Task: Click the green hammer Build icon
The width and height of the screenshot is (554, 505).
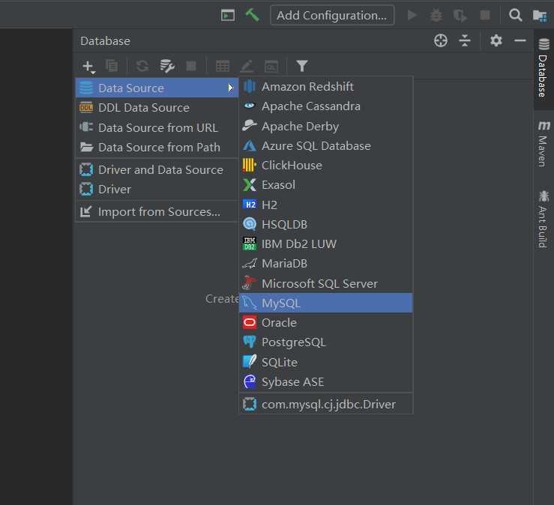Action: 253,15
